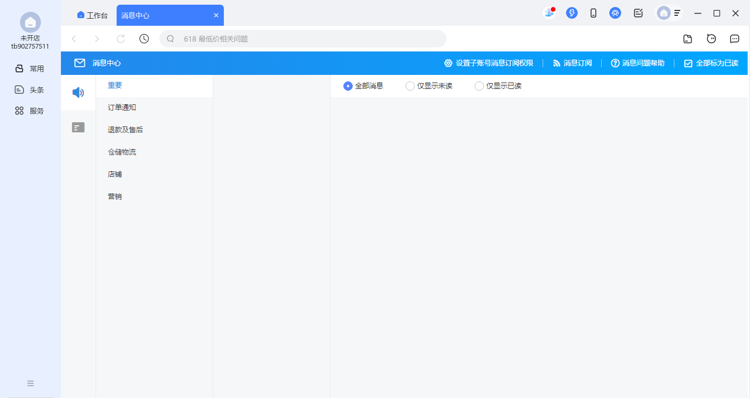Image resolution: width=750 pixels, height=398 pixels.
Task: Open 消息订阅 subscription link
Action: [572, 63]
